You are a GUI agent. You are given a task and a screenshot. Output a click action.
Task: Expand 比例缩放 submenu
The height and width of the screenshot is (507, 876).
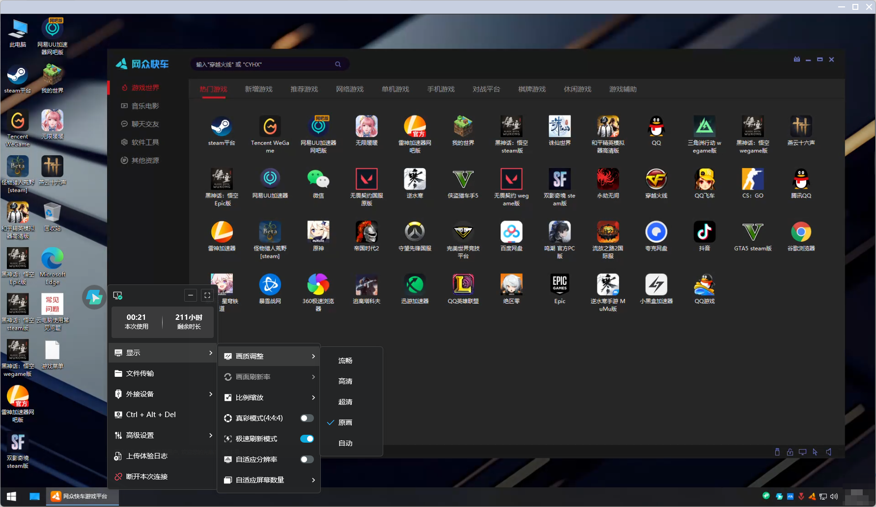click(269, 397)
